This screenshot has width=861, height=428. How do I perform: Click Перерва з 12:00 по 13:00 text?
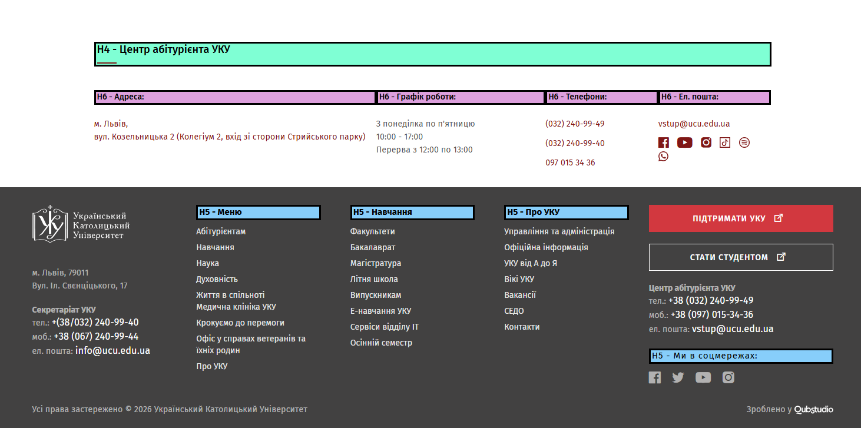tap(425, 150)
